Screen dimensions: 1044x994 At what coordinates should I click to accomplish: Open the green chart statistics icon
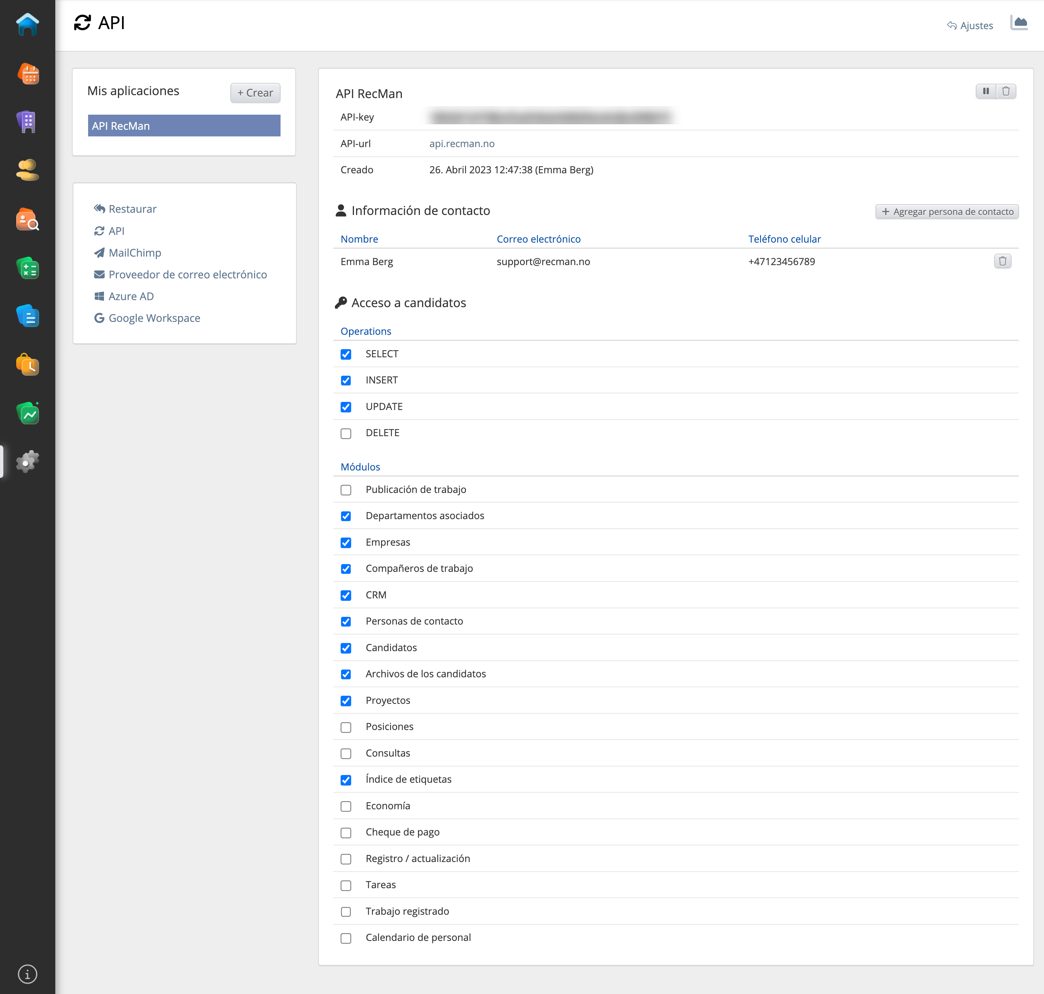point(28,413)
